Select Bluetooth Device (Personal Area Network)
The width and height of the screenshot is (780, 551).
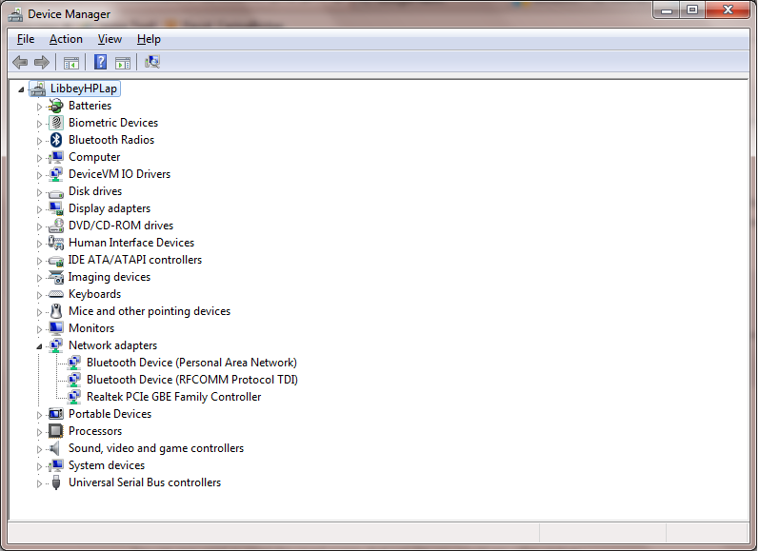point(191,363)
